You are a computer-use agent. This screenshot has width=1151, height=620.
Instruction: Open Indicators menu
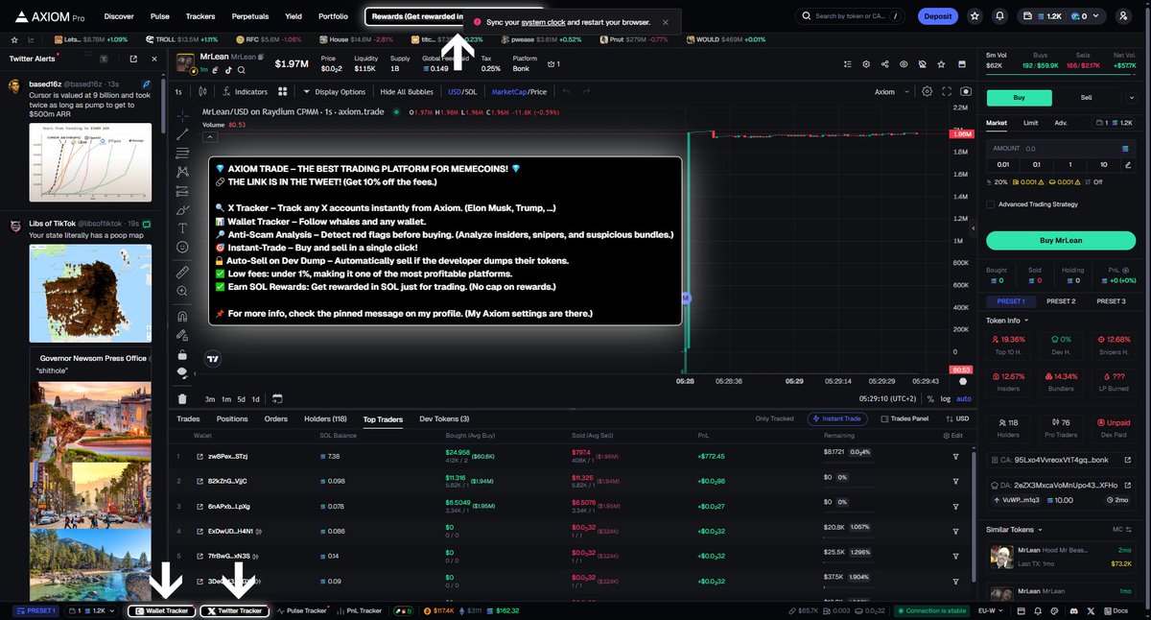coord(245,92)
